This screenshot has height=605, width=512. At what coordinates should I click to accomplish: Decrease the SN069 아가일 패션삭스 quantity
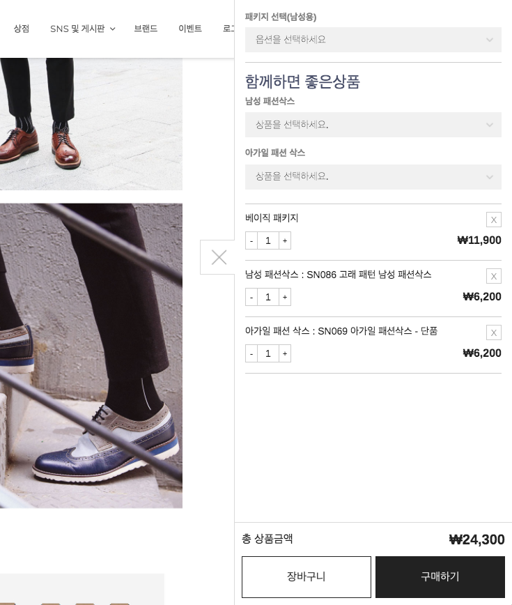[x=251, y=353]
